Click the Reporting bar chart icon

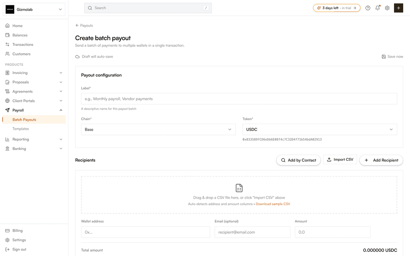[7, 139]
